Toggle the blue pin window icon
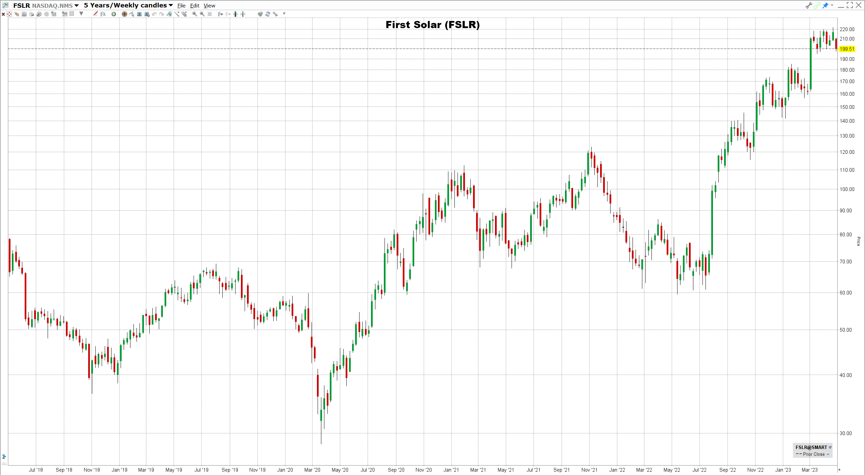Image resolution: width=865 pixels, height=475 pixels. tap(825, 5)
